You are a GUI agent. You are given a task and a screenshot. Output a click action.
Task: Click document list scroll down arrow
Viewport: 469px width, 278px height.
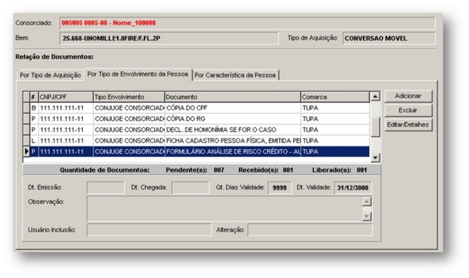375,157
